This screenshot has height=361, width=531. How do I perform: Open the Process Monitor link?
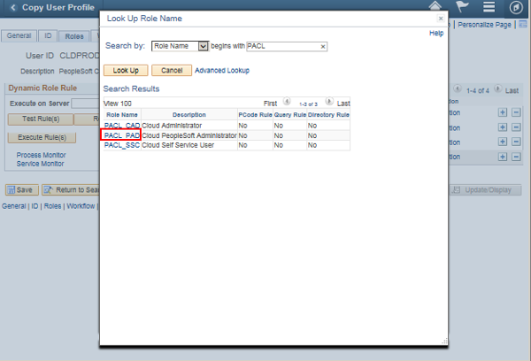click(x=41, y=155)
